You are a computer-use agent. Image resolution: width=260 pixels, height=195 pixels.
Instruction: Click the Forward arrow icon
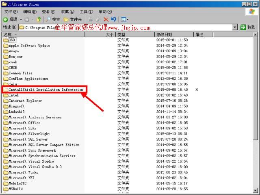(27, 20)
